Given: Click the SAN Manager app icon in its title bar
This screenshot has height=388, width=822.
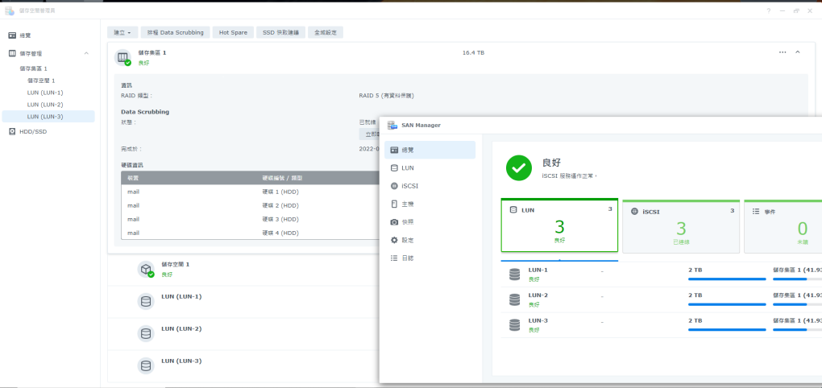Looking at the screenshot, I should point(392,125).
